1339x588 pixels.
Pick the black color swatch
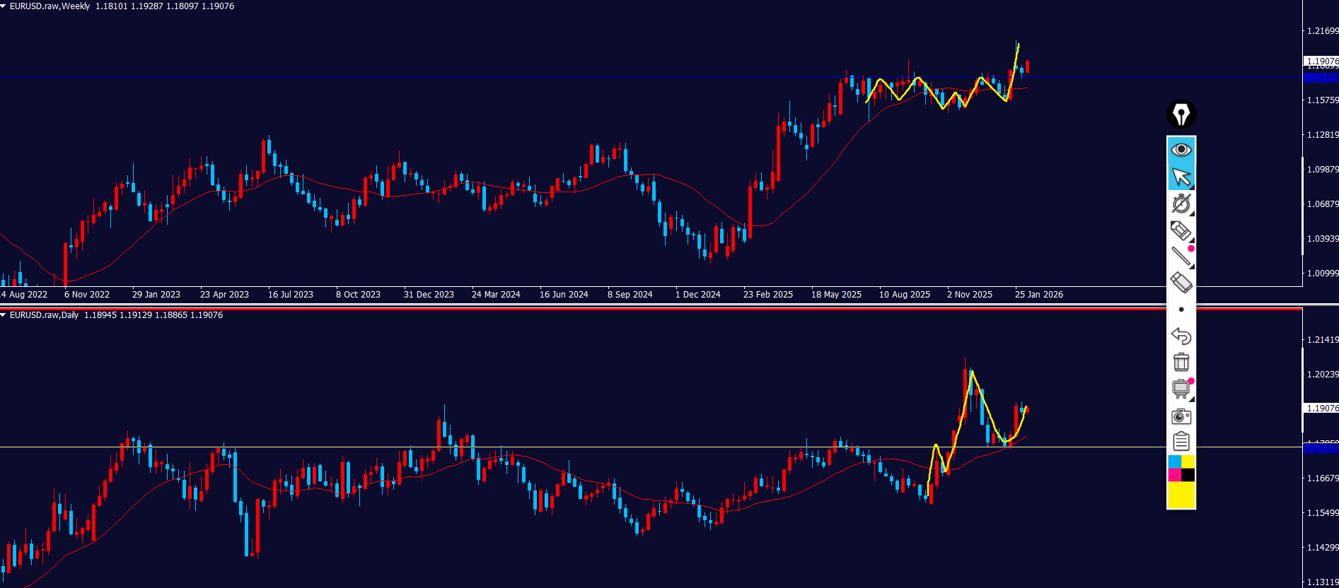tap(1188, 475)
